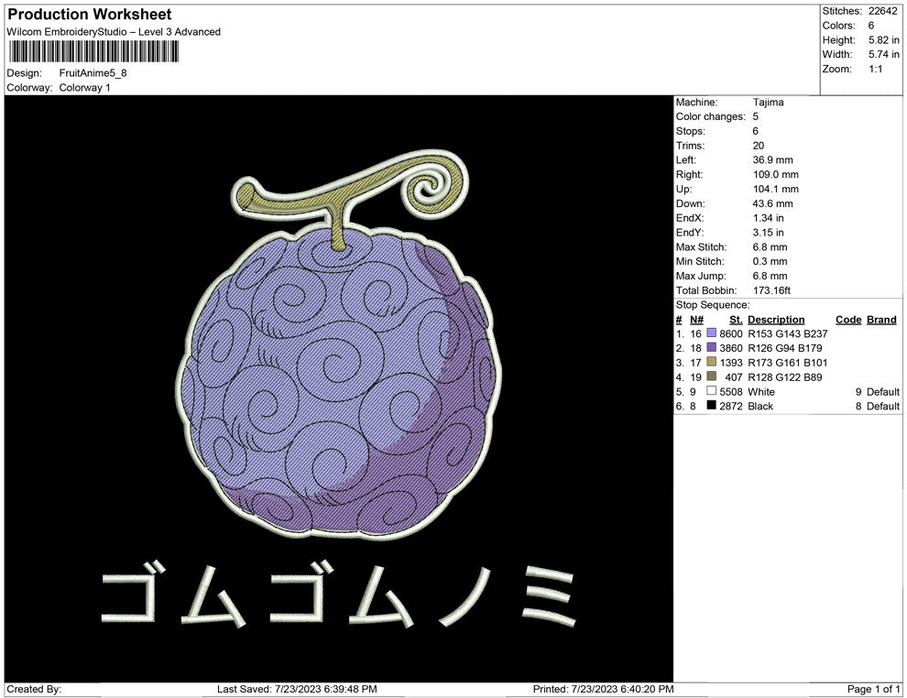The height and width of the screenshot is (698, 907).
Task: Click the Colors count 6
Action: tap(871, 26)
